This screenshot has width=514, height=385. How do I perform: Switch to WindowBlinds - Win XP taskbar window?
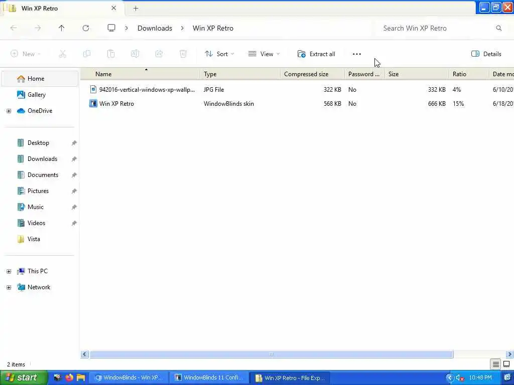(x=128, y=377)
